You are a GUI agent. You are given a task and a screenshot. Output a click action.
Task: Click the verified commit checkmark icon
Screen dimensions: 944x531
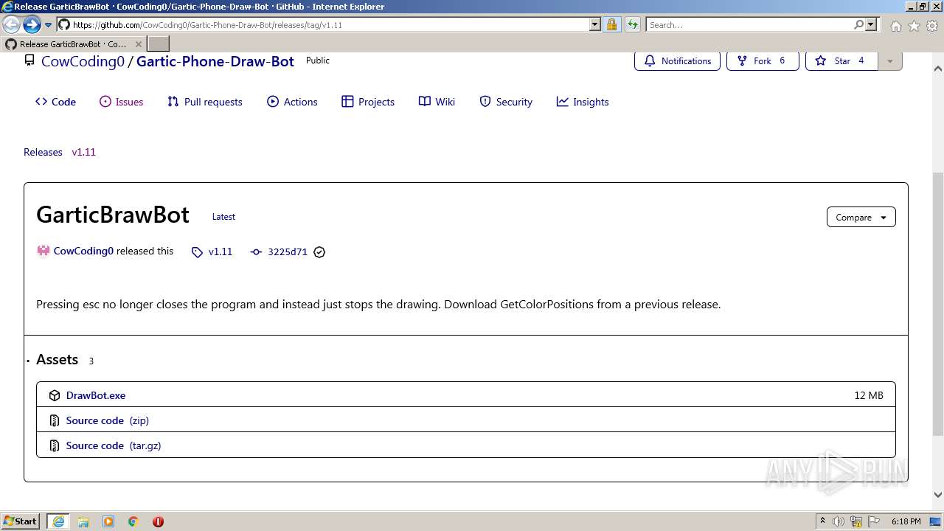click(319, 251)
